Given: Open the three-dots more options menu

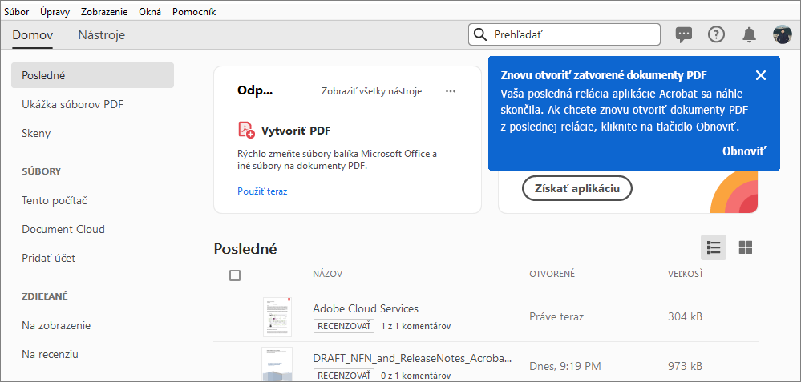Looking at the screenshot, I should 451,91.
